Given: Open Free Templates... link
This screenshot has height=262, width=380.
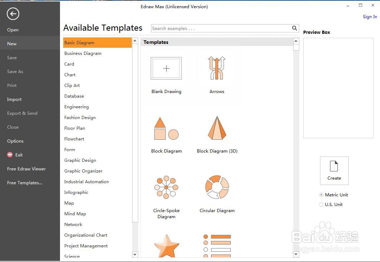Looking at the screenshot, I should pos(25,183).
